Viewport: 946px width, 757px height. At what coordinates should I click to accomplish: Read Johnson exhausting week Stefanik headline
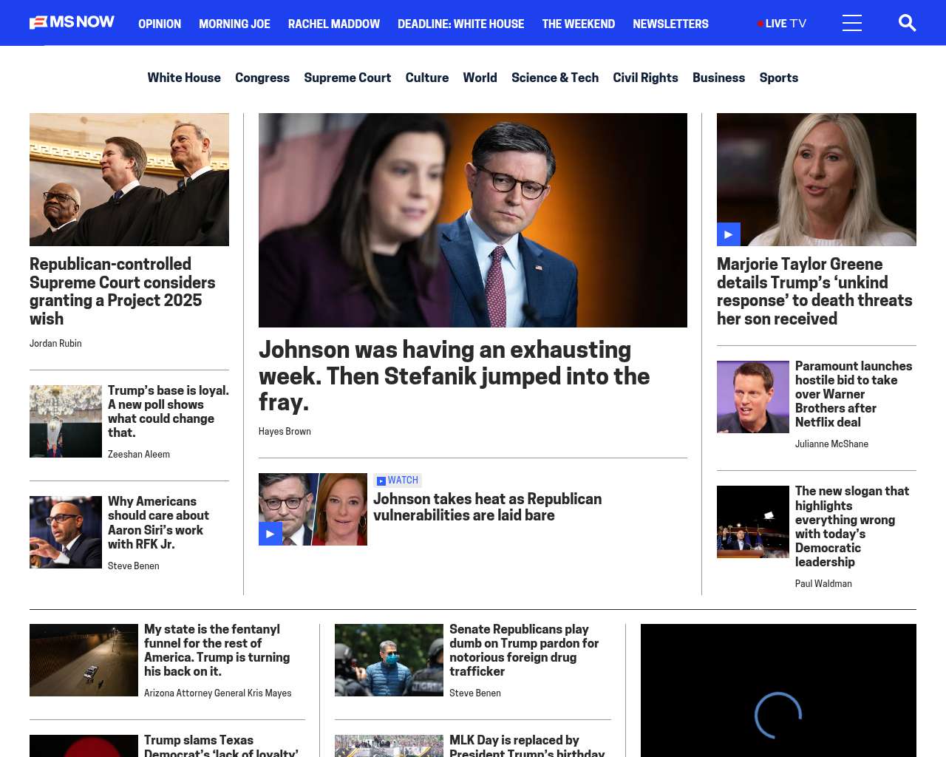coord(454,376)
